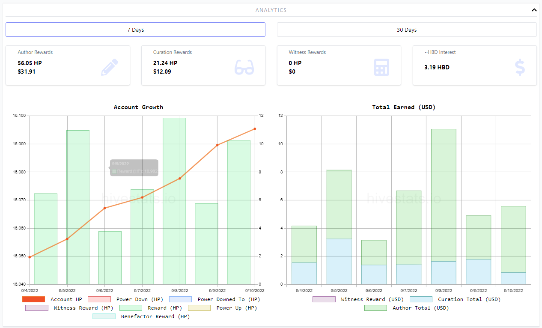Click the Author Rewards summary card
The image size is (542, 328).
coord(68,66)
